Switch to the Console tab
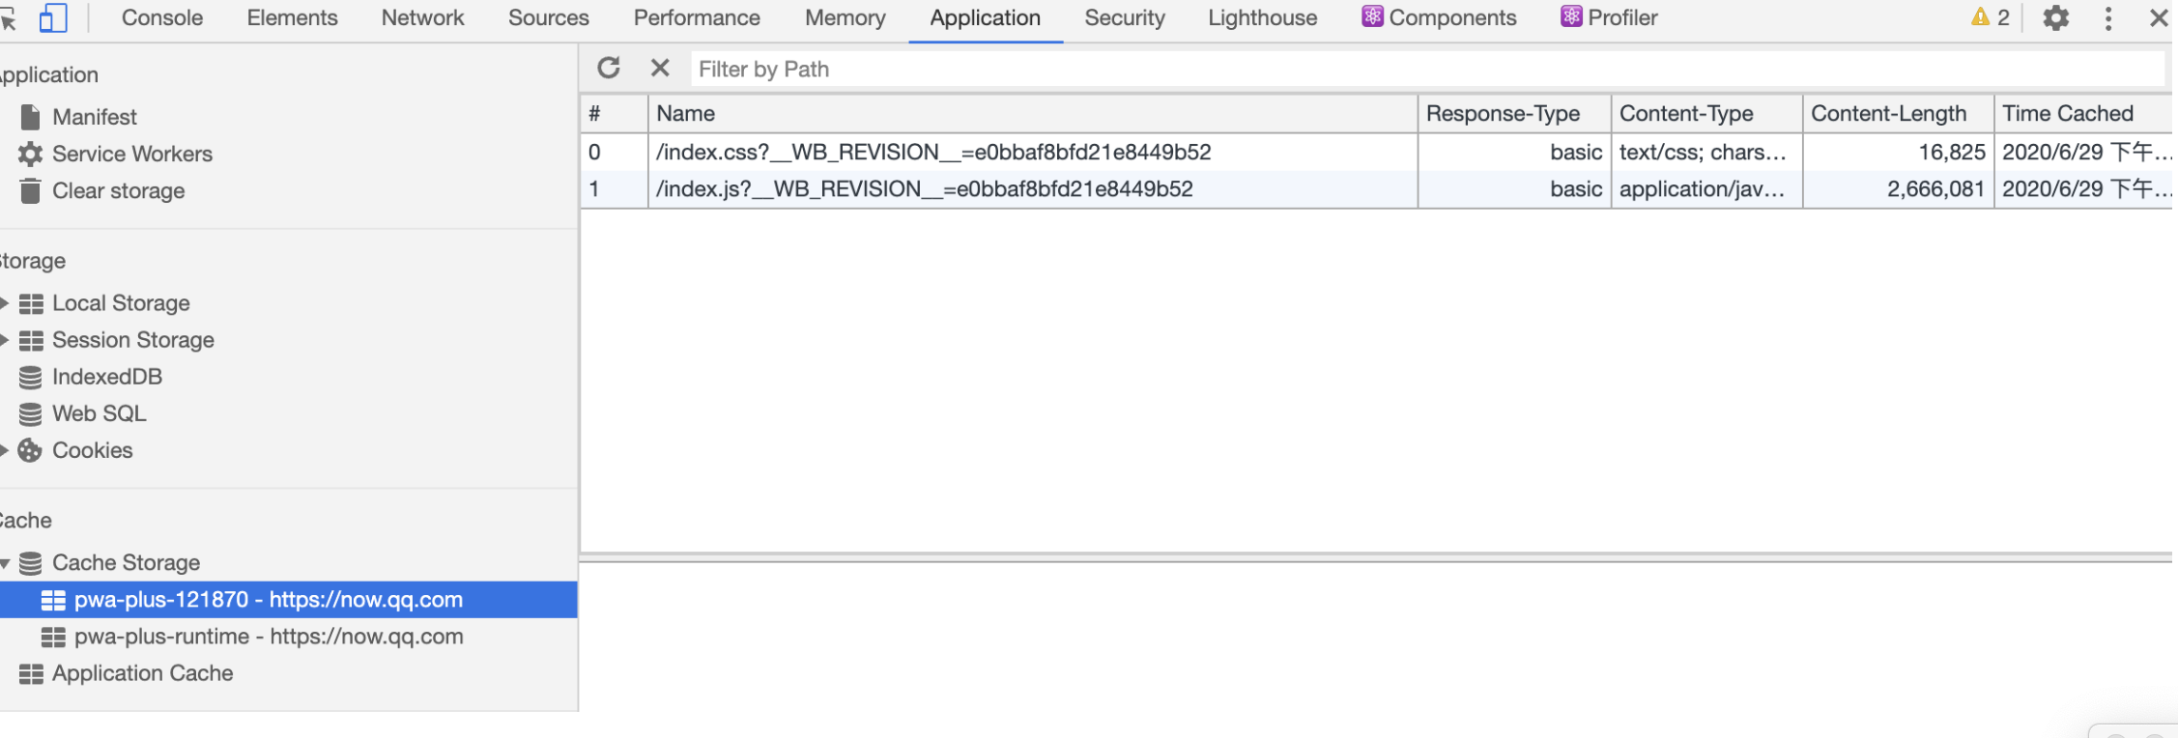The height and width of the screenshot is (738, 2178). click(162, 17)
